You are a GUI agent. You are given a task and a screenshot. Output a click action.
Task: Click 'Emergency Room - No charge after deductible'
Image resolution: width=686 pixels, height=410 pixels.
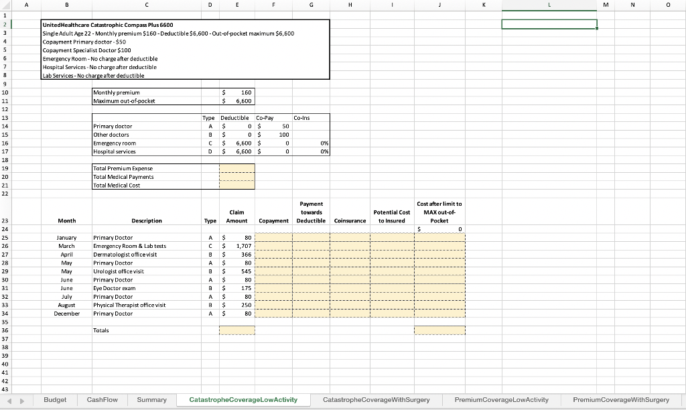100,59
